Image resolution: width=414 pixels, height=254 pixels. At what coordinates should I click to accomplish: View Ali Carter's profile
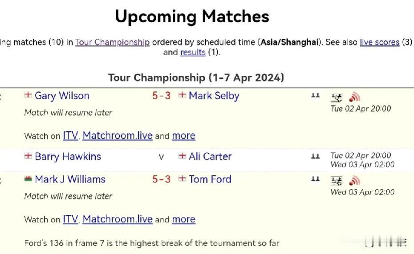(210, 156)
